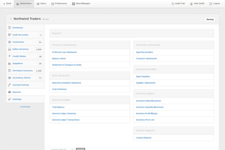Click the About Manager icon in top bar
Viewport: 225px width, 150px height.
(74, 4)
